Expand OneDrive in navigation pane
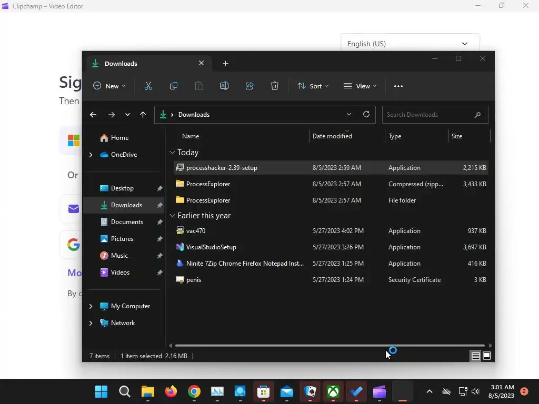The height and width of the screenshot is (404, 539). (91, 155)
